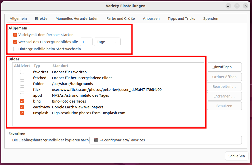Switch to the Effekte tab
Viewport: 252px width, 165px height.
point(41,19)
